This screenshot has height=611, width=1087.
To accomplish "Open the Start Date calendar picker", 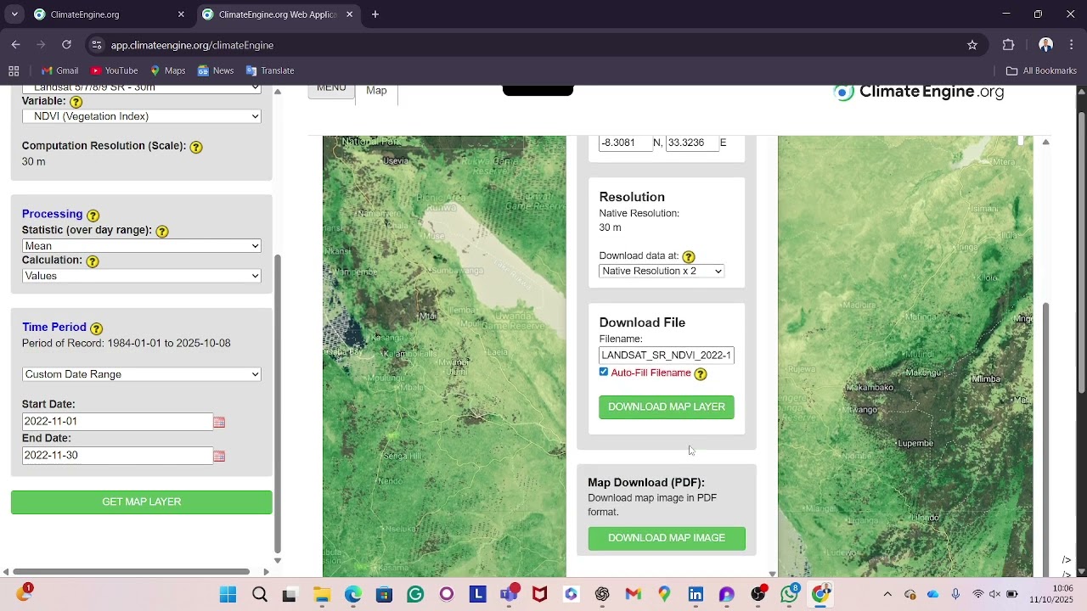I will 219,422.
